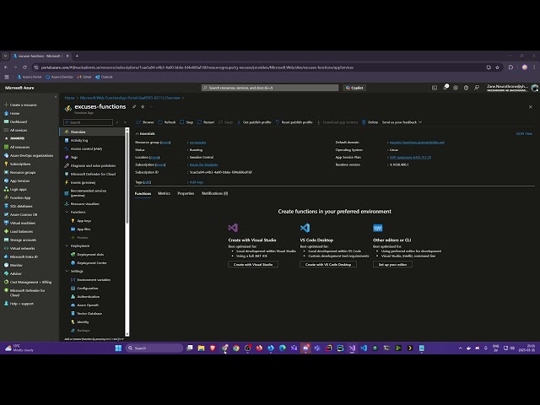The width and height of the screenshot is (540, 405).
Task: Collapse the Deployment group in resource menu
Action: click(x=67, y=246)
